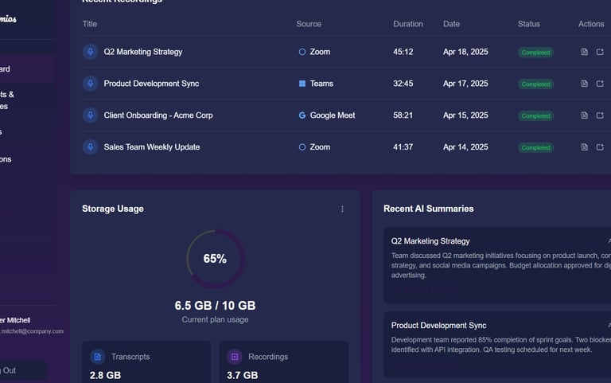Open Client Onboarding - Acme Corp recording
The image size is (611, 383).
158,115
